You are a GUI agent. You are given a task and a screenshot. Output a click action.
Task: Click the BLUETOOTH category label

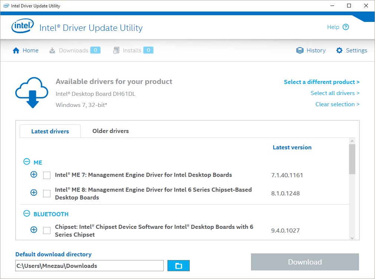51,214
